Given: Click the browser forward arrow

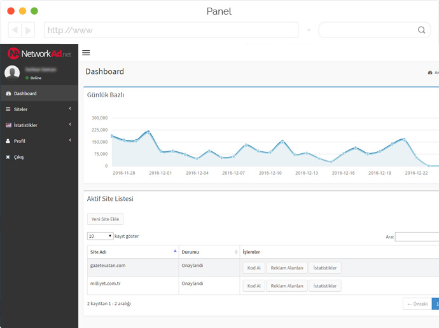Looking at the screenshot, I should point(28,30).
